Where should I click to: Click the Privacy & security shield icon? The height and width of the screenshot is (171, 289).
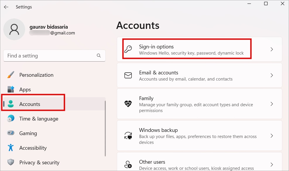[11, 162]
